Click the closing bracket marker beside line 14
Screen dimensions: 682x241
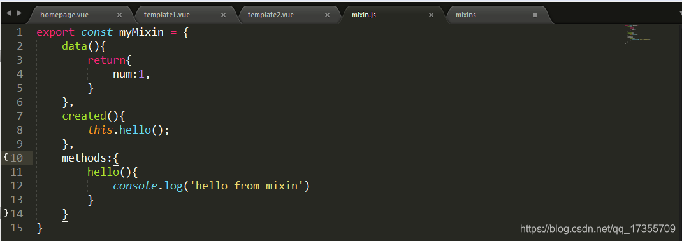pyautogui.click(x=6, y=213)
